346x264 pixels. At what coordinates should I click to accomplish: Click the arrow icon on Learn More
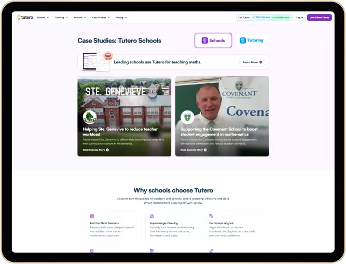click(x=260, y=62)
